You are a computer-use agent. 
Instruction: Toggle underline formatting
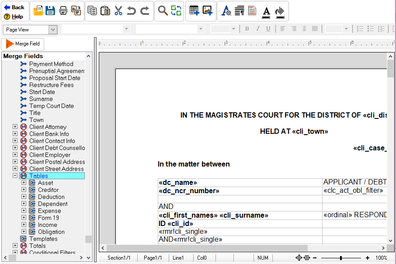click(x=268, y=28)
